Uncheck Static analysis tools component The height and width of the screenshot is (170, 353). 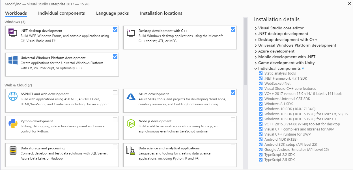(x=261, y=73)
